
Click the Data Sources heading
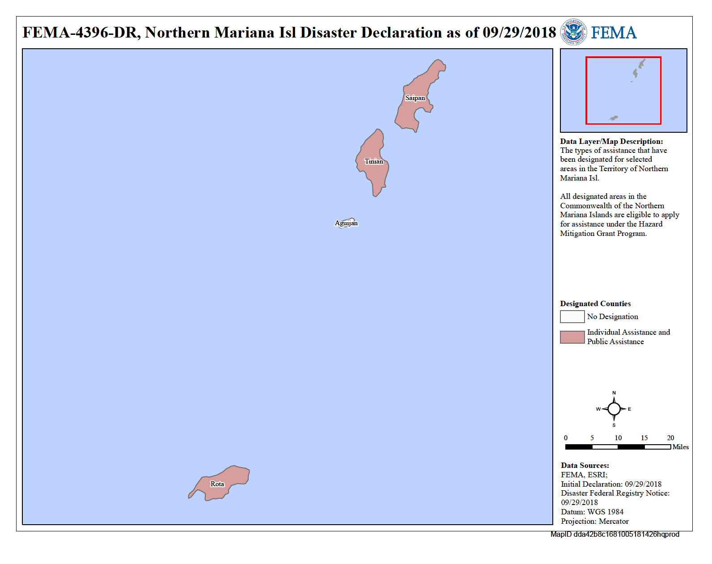point(585,465)
